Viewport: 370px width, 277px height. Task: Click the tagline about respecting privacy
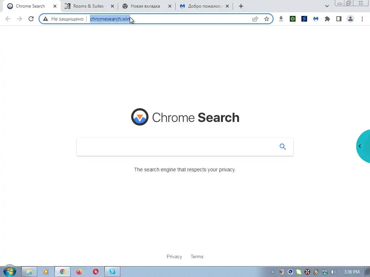click(185, 170)
